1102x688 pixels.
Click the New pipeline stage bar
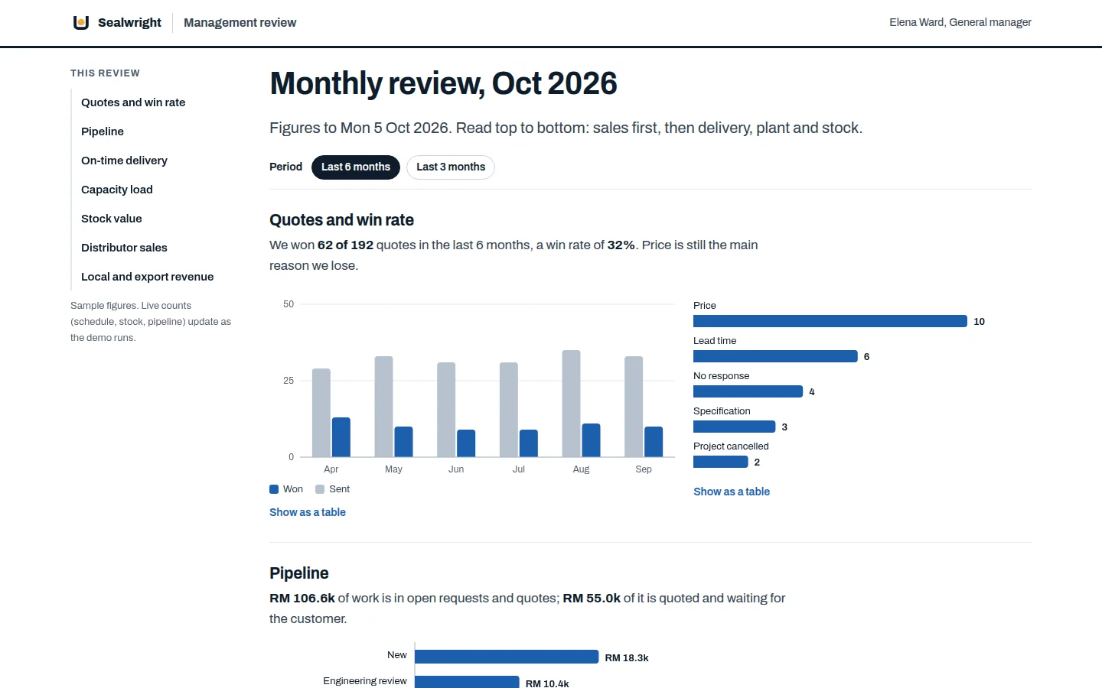click(x=507, y=657)
